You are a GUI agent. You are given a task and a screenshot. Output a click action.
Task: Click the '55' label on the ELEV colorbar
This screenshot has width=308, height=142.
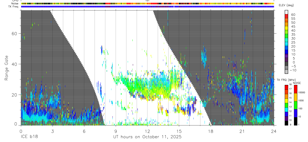click(x=293, y=19)
